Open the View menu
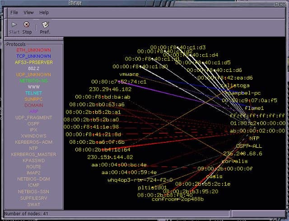Screen dimensions: 289x221 28,13
